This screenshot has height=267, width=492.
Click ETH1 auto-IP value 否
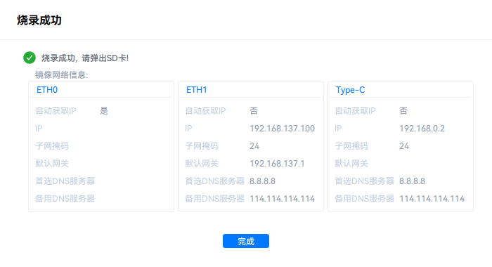coord(254,111)
